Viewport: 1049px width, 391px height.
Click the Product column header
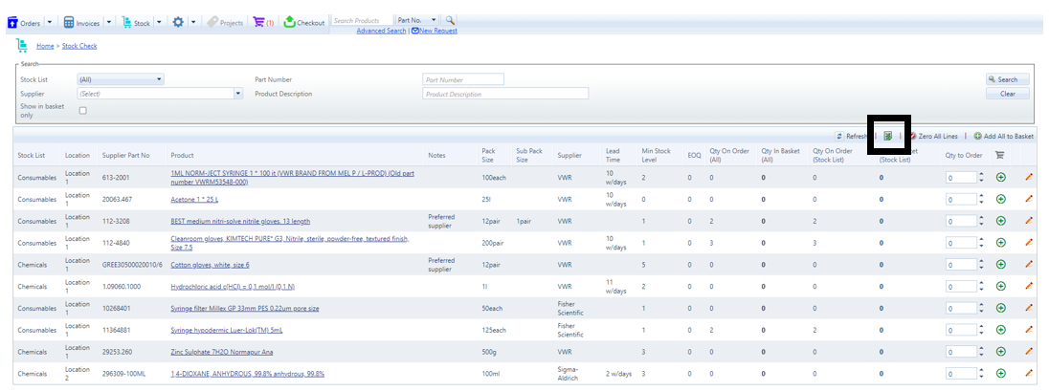tap(182, 155)
